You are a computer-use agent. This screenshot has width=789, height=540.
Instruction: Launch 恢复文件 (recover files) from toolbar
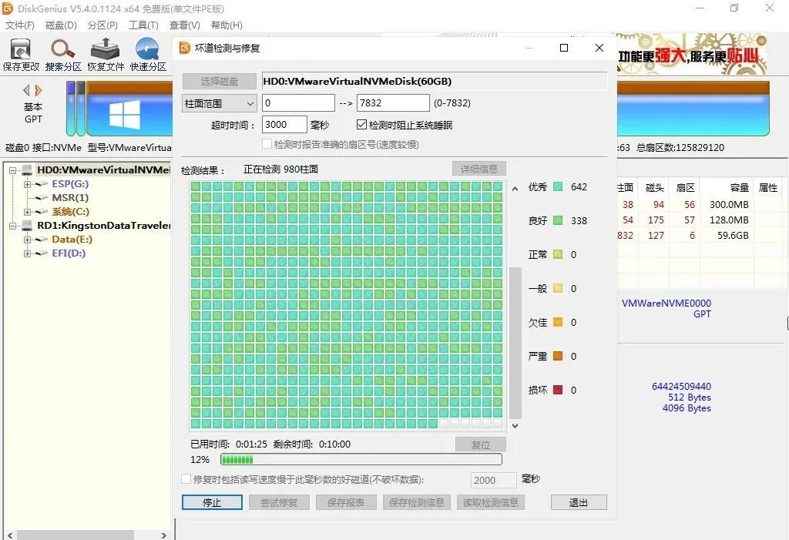click(104, 52)
